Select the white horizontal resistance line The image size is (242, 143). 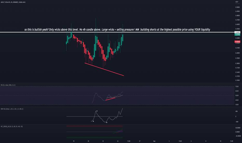click(117, 32)
